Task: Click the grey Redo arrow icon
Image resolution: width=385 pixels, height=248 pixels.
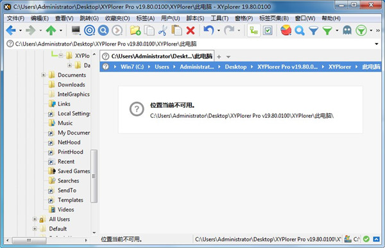Action: [x=229, y=30]
